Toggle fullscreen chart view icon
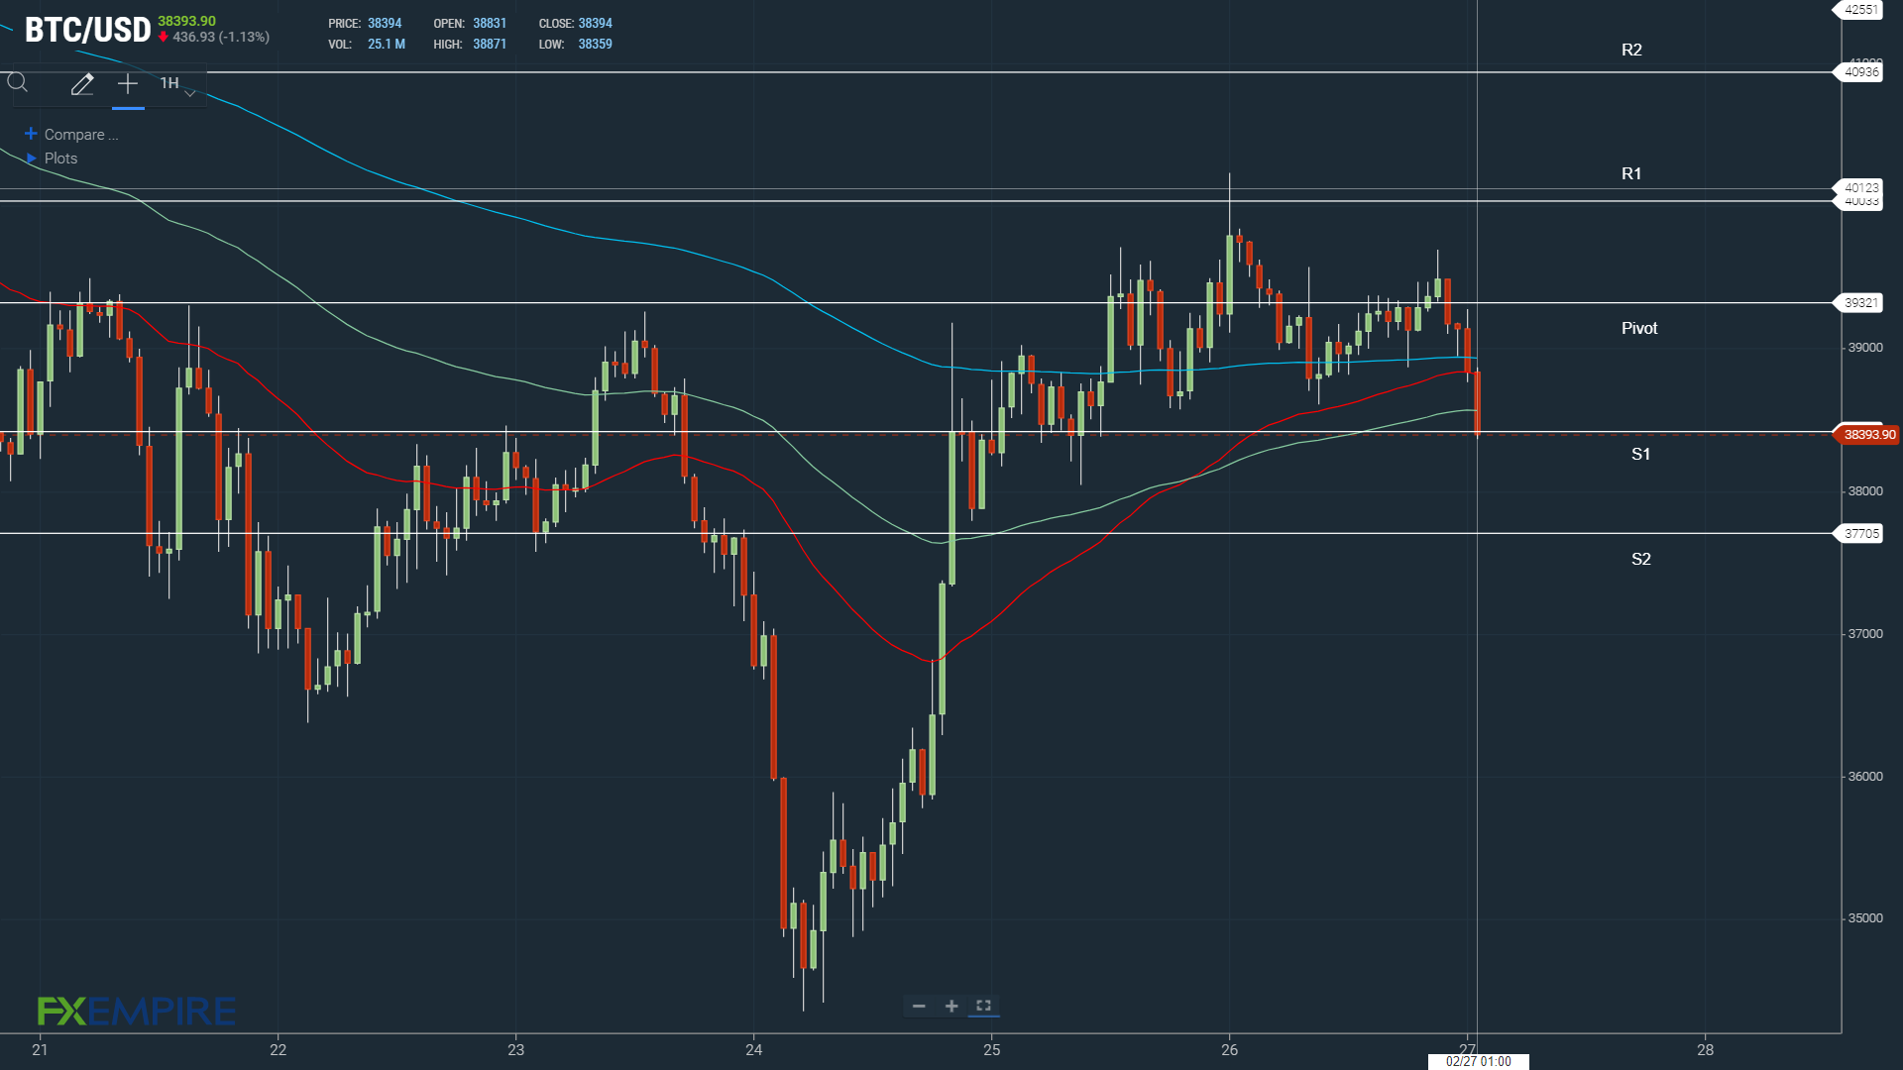Viewport: 1903px width, 1070px height. (x=983, y=1006)
